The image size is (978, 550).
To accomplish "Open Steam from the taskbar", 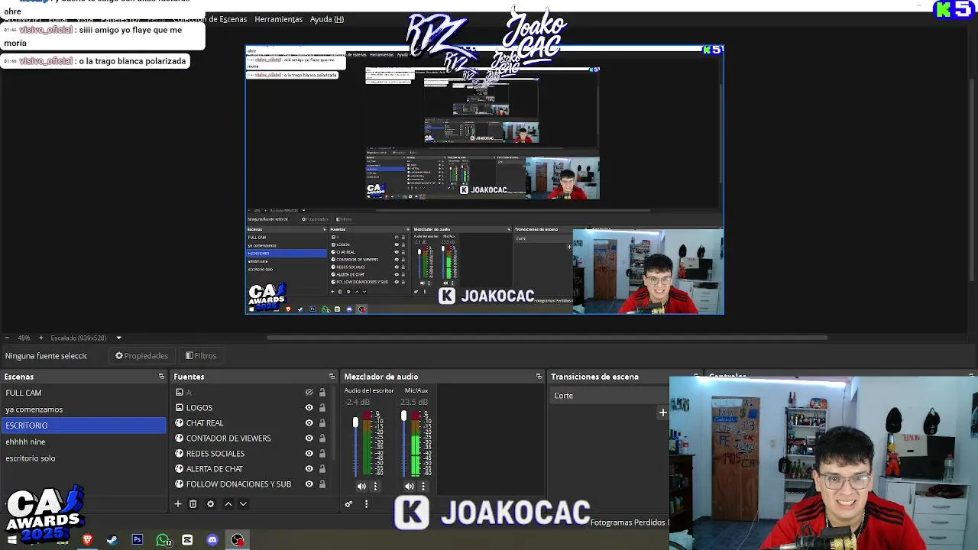I will (112, 540).
